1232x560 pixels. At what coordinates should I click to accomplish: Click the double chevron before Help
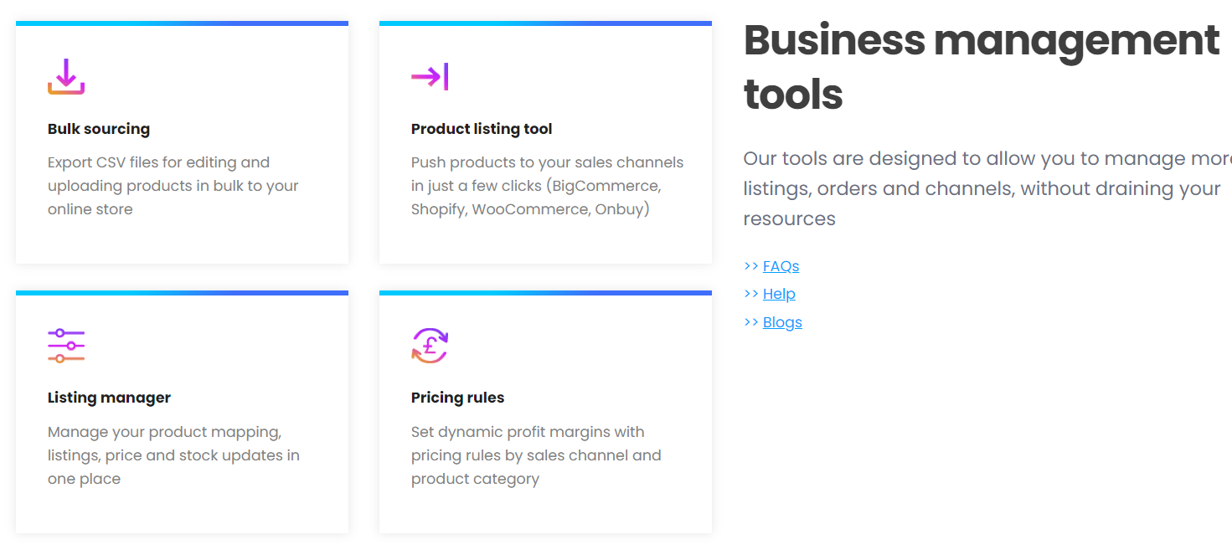pos(750,294)
